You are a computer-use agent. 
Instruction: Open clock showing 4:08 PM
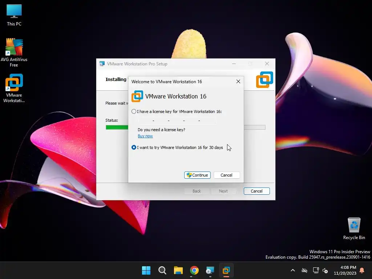pos(345,270)
